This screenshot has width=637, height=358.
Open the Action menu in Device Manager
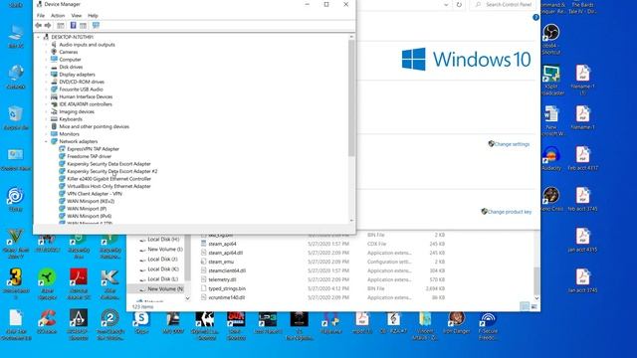tap(58, 16)
